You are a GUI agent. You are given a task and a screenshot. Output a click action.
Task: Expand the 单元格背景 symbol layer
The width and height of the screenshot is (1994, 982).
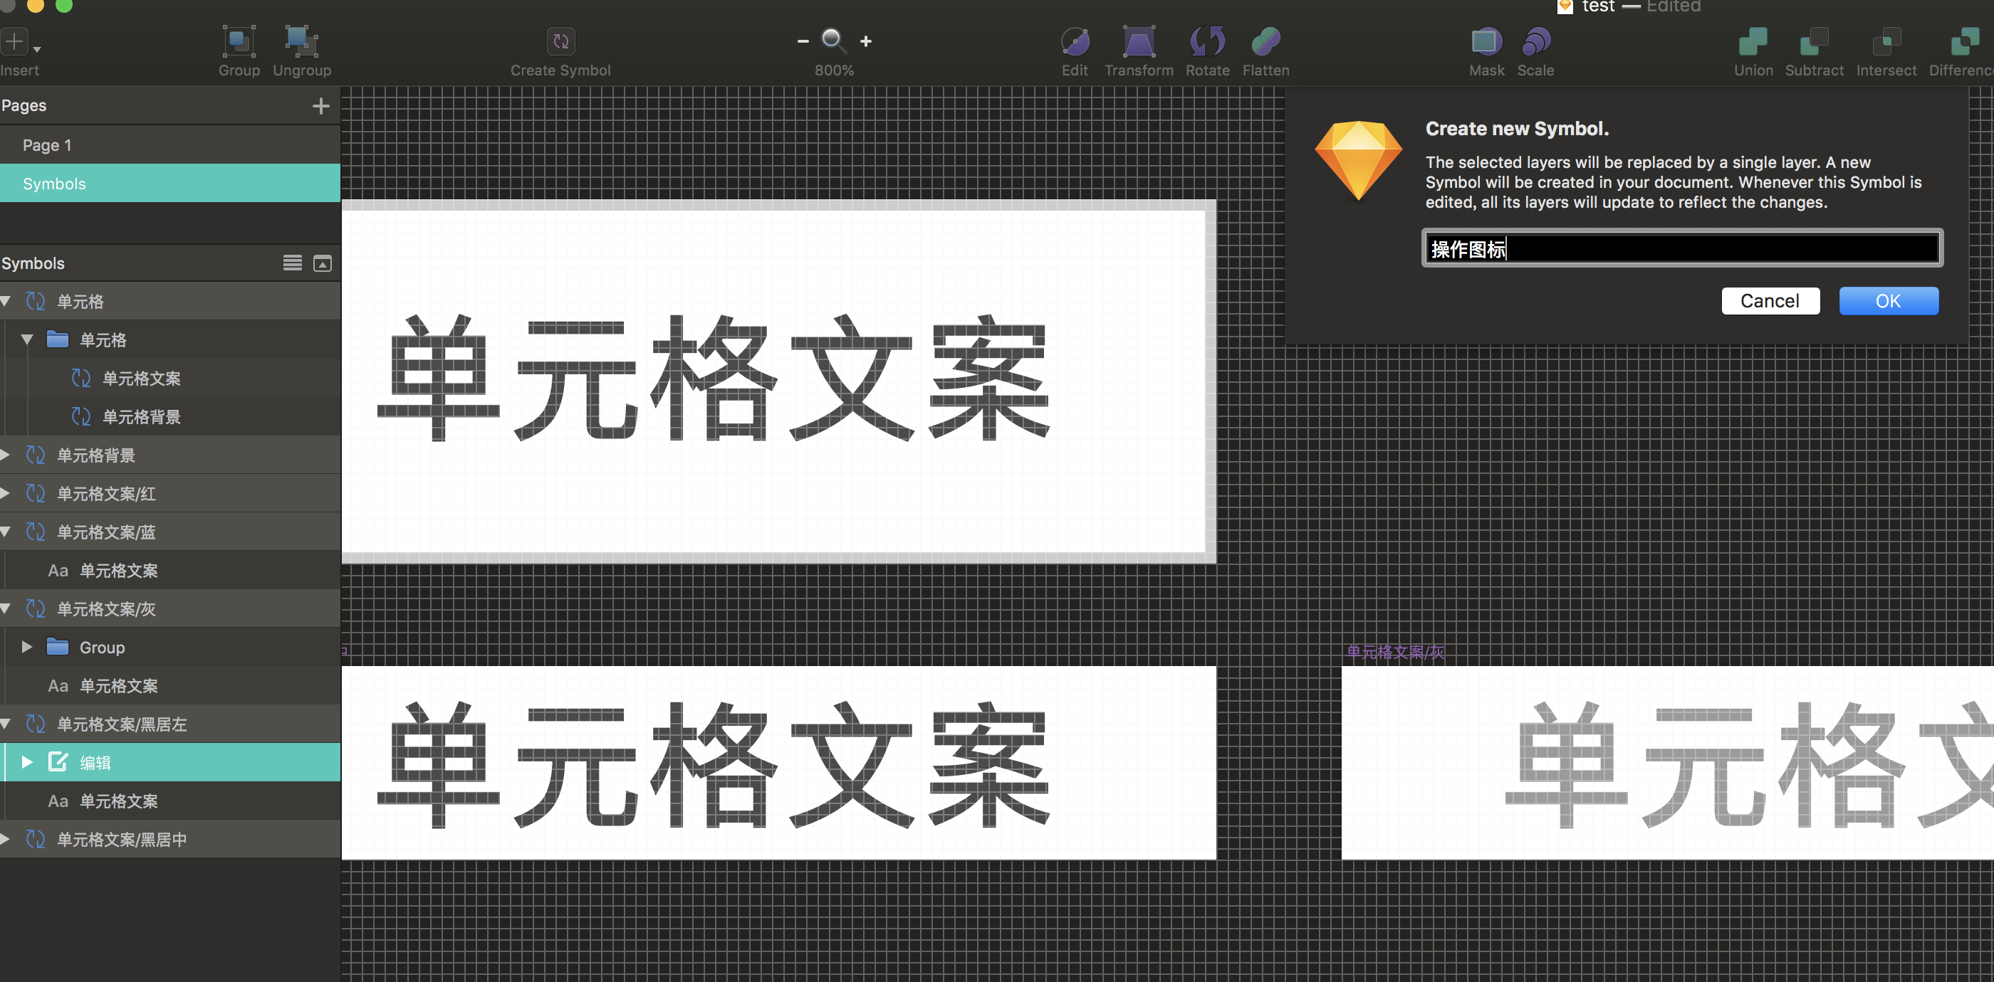(6, 455)
